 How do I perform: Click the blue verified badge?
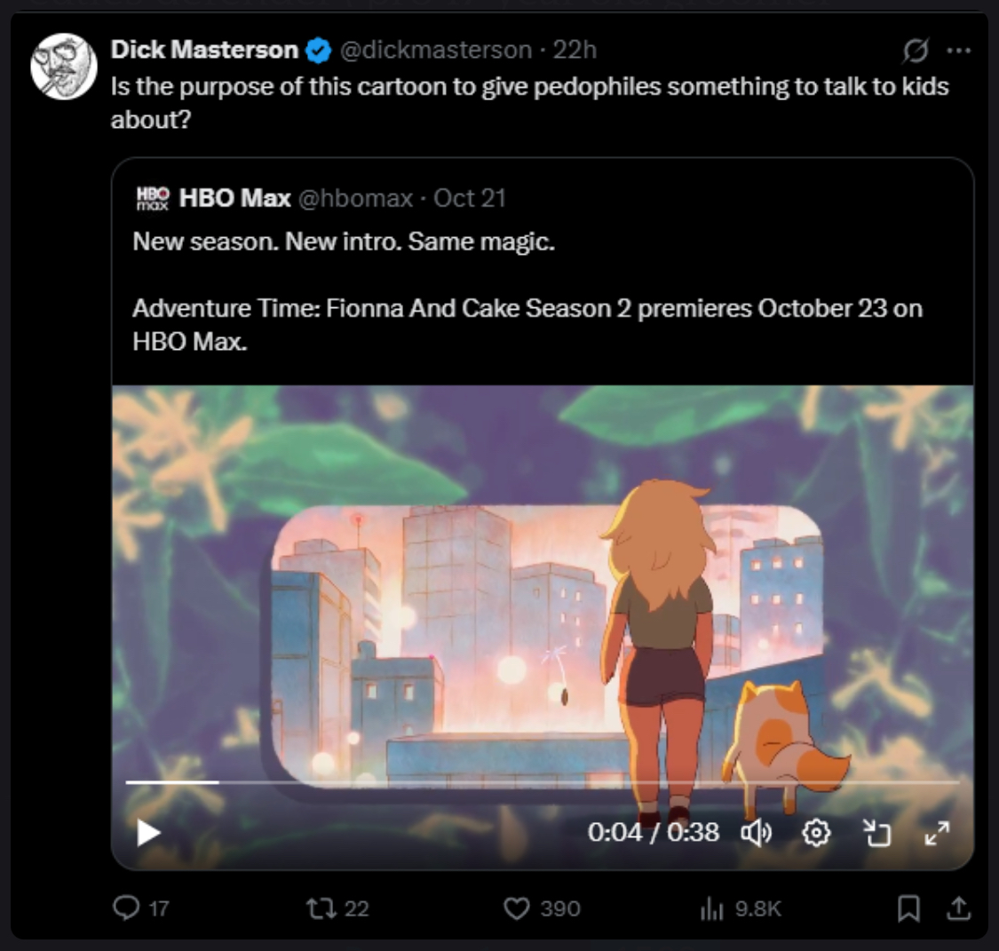(319, 51)
